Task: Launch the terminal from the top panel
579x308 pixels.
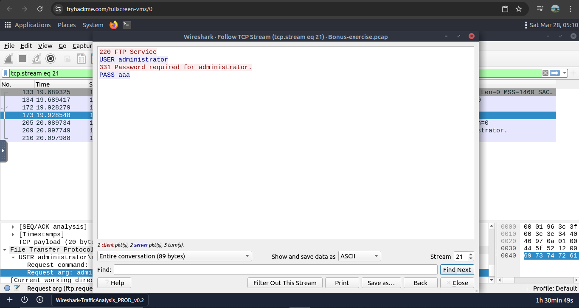Action: point(126,25)
